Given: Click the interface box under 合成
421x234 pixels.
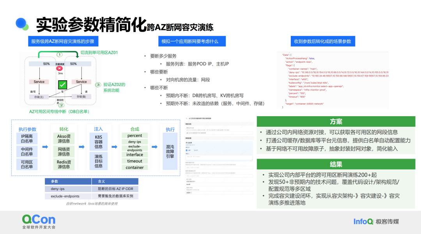Looking at the screenshot, I should click(134, 155).
